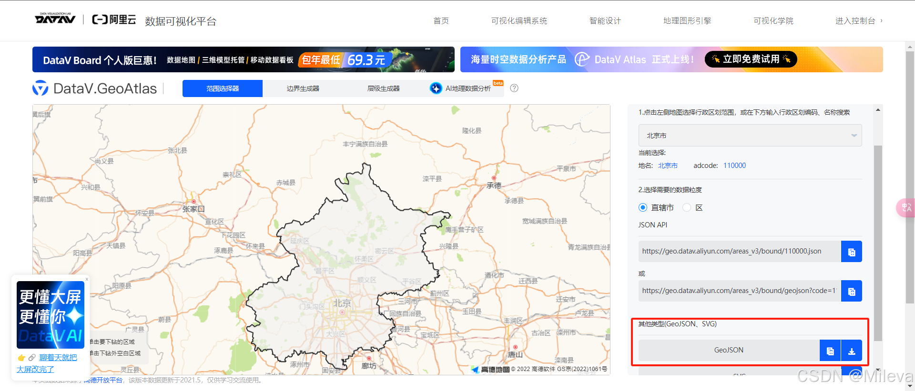
Task: Copy the 110000.json API URL
Action: coord(852,251)
